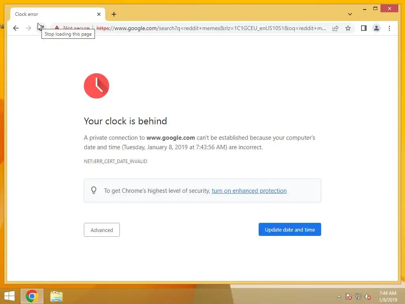Screen dimensions: 405x304
Task: Open File Explorer from the taskbar
Action: pyautogui.click(x=56, y=296)
